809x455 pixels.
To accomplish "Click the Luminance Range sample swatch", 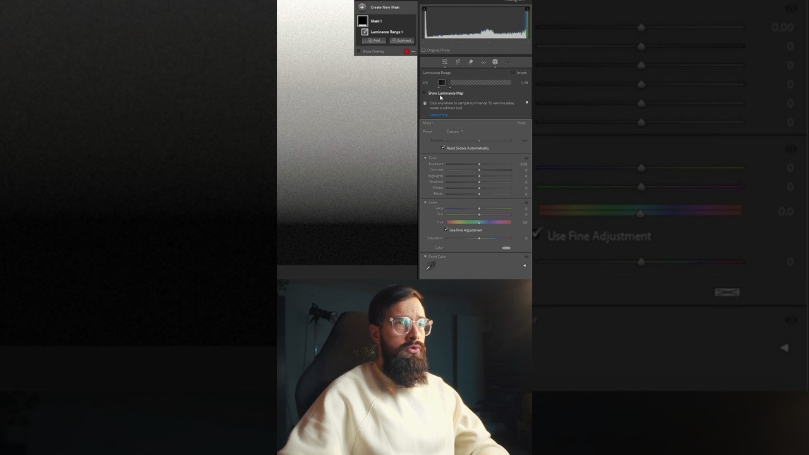I will (442, 83).
